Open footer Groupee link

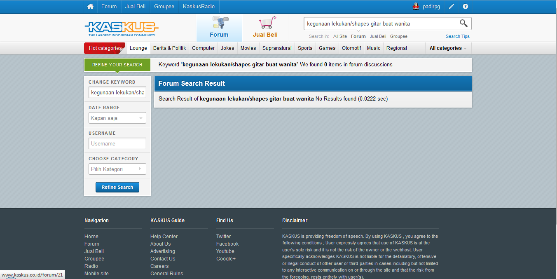click(x=94, y=259)
